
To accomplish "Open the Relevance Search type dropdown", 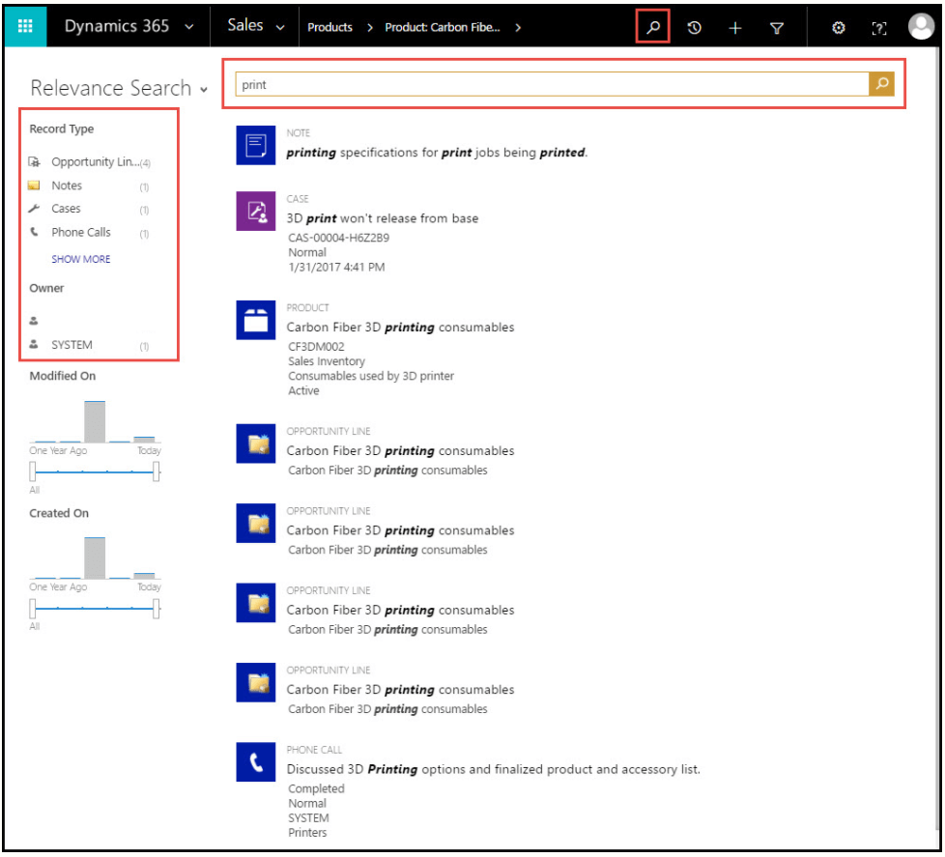I will pos(204,90).
